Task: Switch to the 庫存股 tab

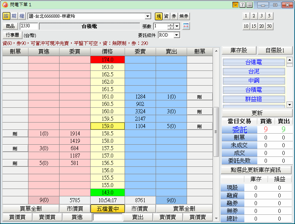Action: 239,51
